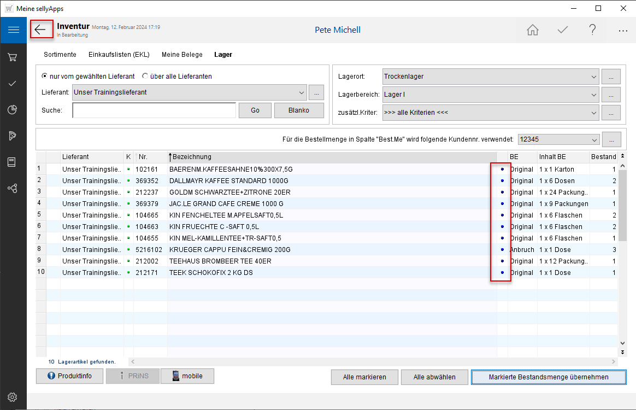Go to home via house icon
Screen dimensions: 636x410
(x=532, y=30)
